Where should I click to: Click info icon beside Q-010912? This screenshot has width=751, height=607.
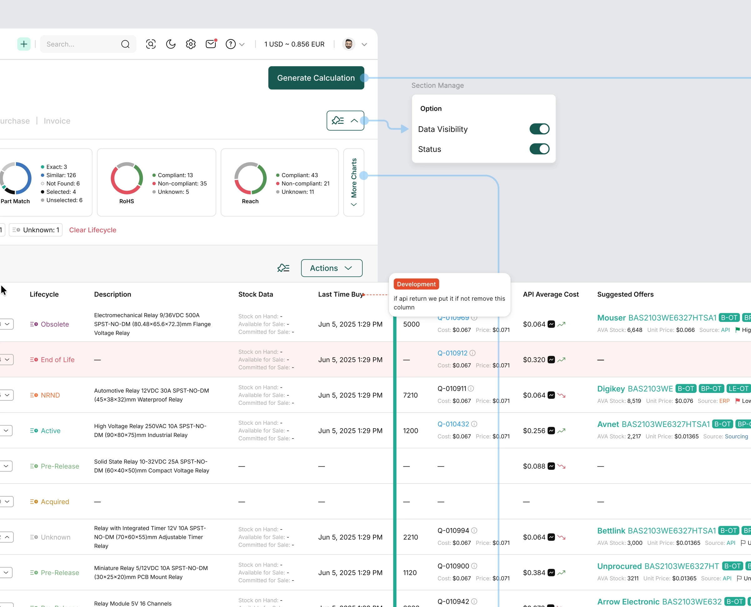click(x=472, y=353)
